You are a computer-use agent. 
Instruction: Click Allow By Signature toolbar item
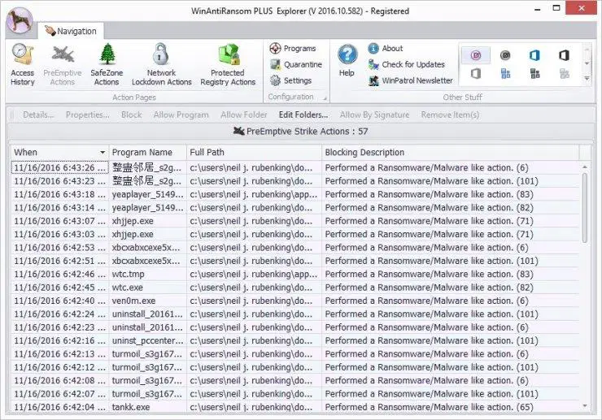[x=374, y=115]
